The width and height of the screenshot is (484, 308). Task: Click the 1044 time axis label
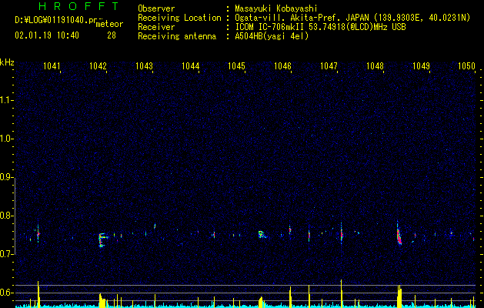(191, 66)
